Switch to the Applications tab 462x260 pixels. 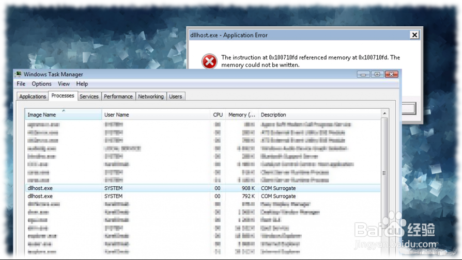(33, 96)
